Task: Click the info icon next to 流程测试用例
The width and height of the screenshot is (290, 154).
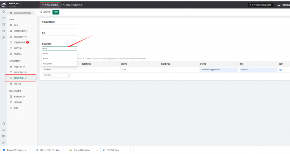Action: coord(27,31)
